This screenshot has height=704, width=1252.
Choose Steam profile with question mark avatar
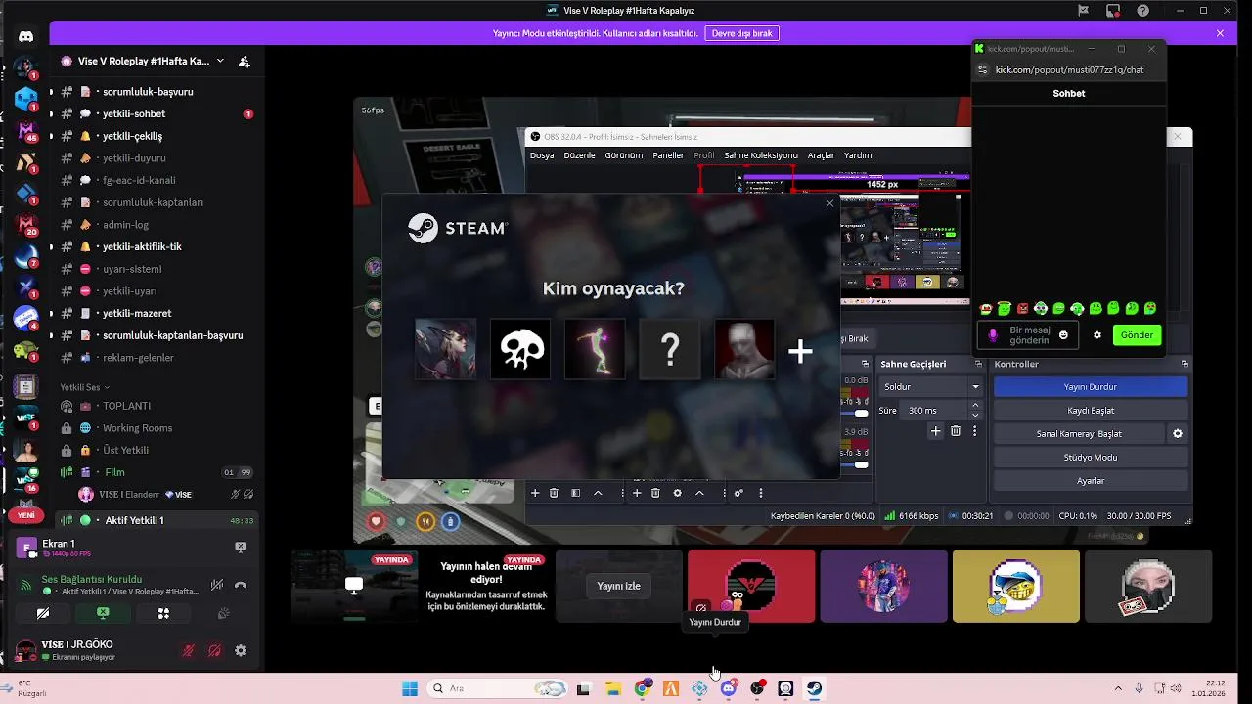(x=670, y=349)
